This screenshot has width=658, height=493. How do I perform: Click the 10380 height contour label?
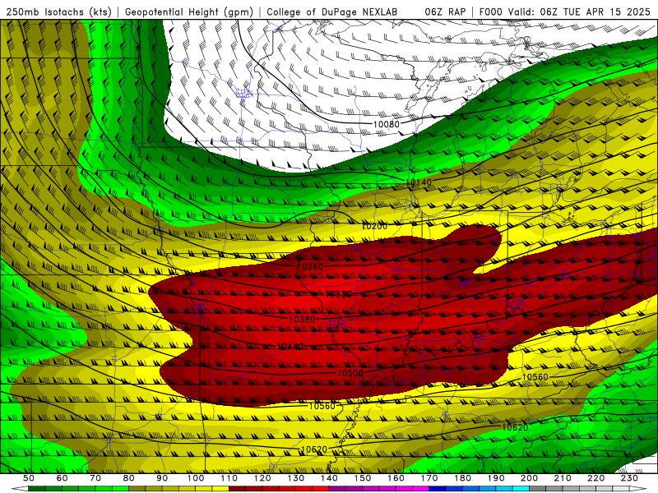click(x=302, y=320)
